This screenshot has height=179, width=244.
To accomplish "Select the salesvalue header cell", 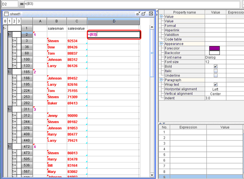I will (77, 29).
